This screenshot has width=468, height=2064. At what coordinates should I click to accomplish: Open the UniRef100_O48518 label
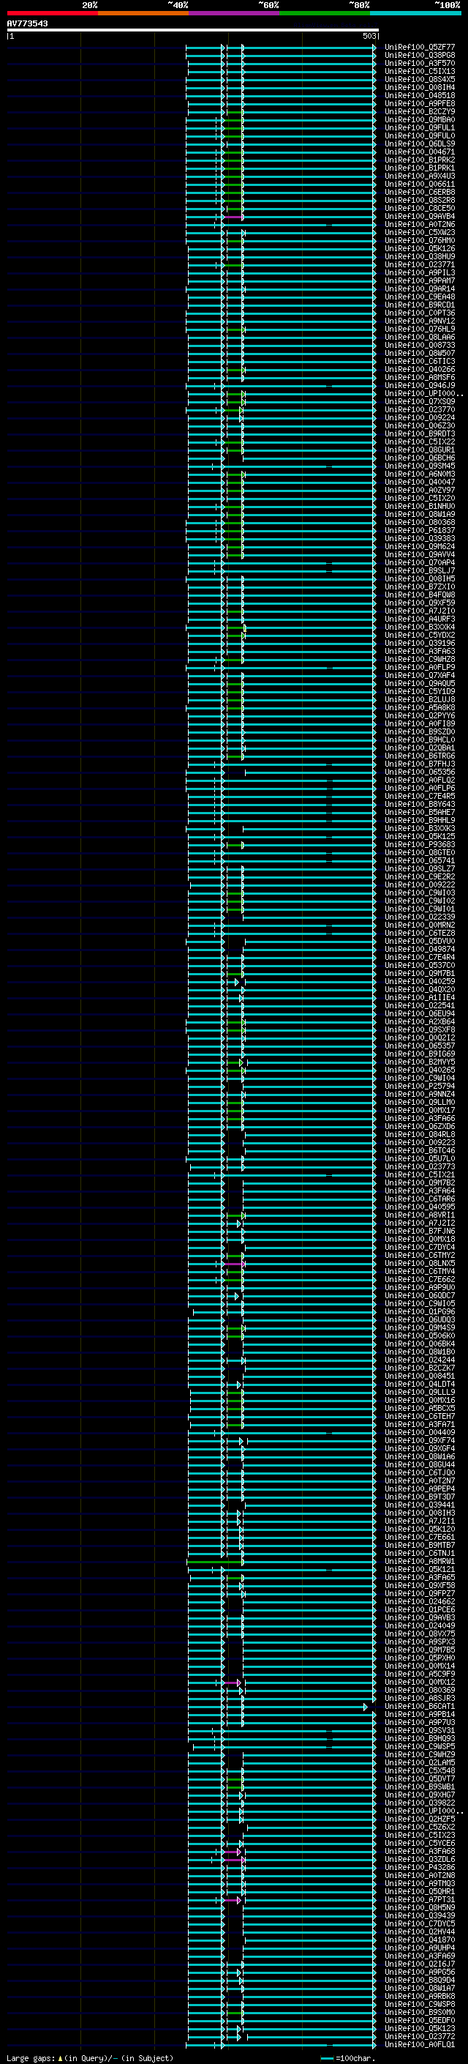420,95
